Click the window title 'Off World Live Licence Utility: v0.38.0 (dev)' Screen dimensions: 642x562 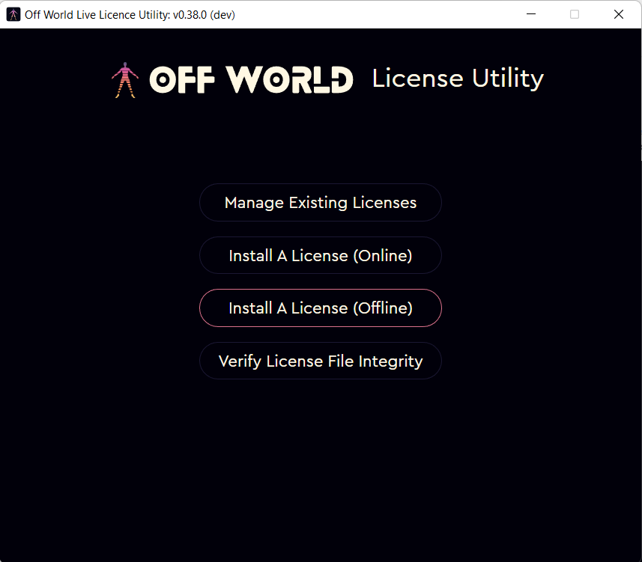click(130, 15)
